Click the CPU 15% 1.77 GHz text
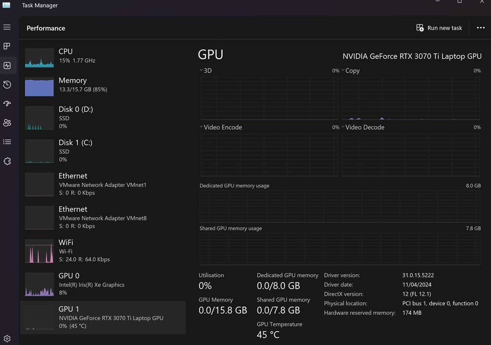The height and width of the screenshot is (345, 491). [x=77, y=61]
